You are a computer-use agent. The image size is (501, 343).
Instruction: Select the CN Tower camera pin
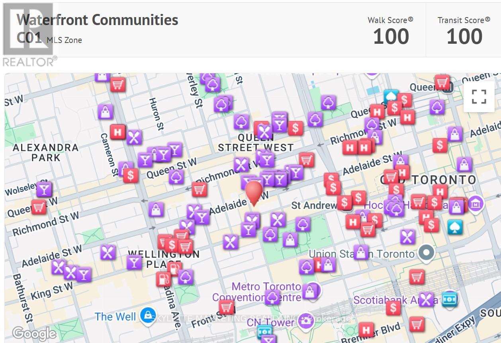306,321
